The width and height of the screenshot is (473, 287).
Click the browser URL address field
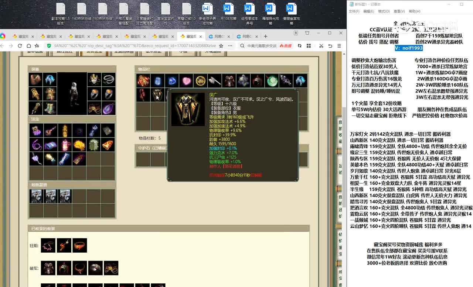coord(134,46)
